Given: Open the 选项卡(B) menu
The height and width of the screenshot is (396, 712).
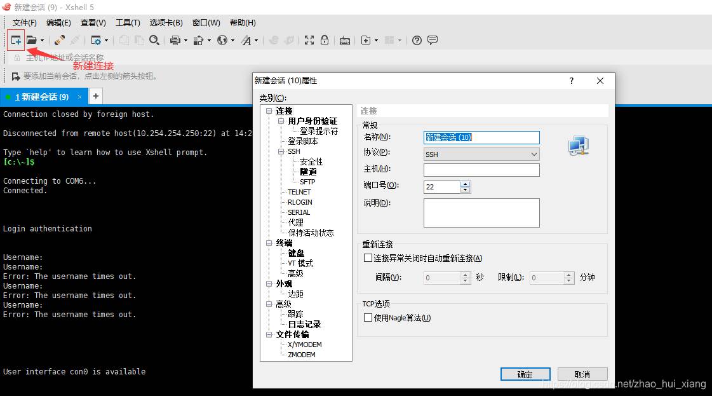Looking at the screenshot, I should pyautogui.click(x=166, y=23).
